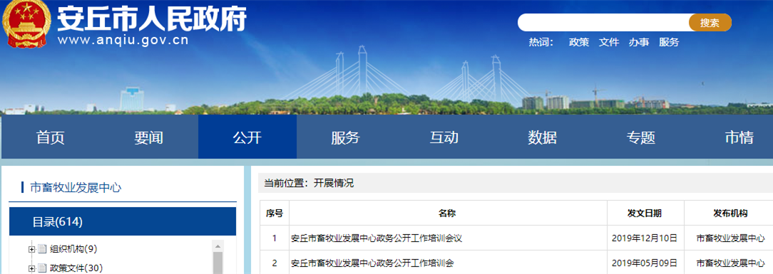
Task: Expand the 组织机构(9) tree node
Action: (32, 249)
